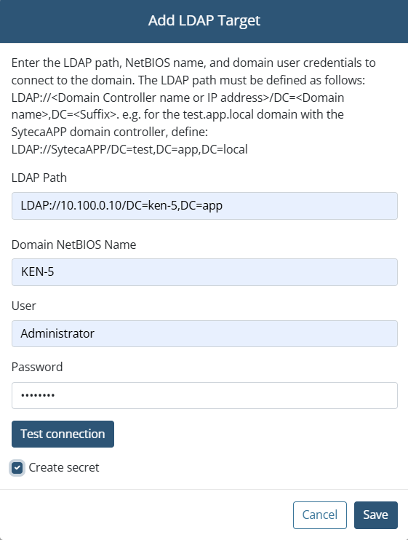This screenshot has width=408, height=540.
Task: Select the User field containing Administrator
Action: (x=204, y=334)
